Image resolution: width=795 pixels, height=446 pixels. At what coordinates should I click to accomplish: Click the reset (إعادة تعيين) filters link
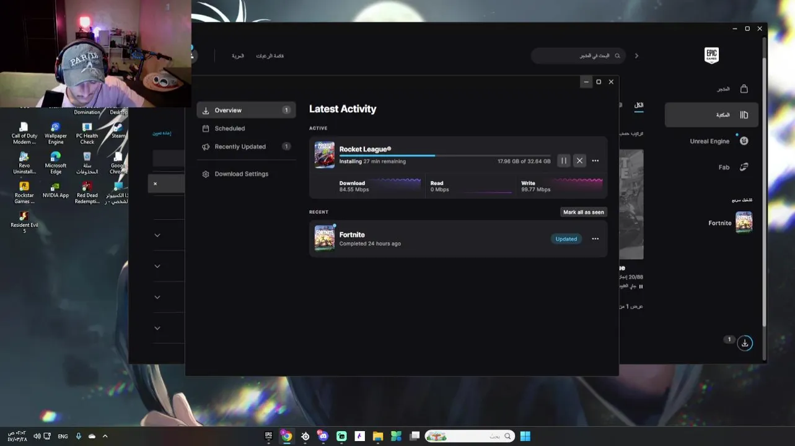(162, 133)
